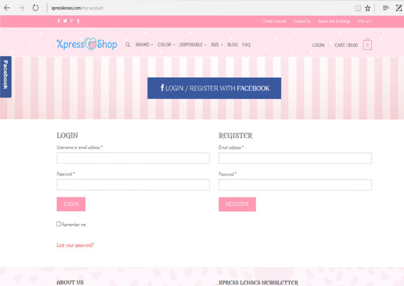Click the Xpress Shop logo

pyautogui.click(x=87, y=44)
